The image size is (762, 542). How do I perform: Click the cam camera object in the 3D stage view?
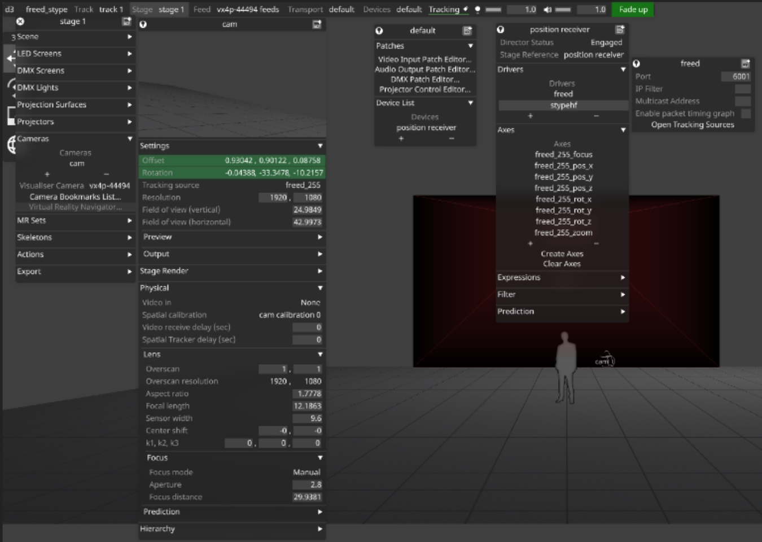point(605,359)
